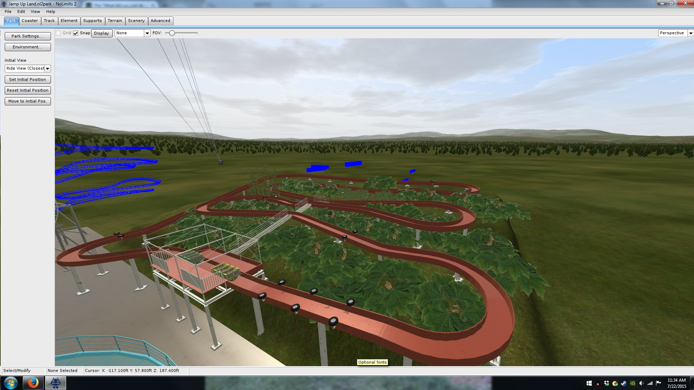Screen dimensions: 694x390
Task: Open the Windows Start orb
Action: 10,382
